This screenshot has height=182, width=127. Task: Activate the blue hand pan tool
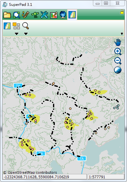tap(118, 42)
